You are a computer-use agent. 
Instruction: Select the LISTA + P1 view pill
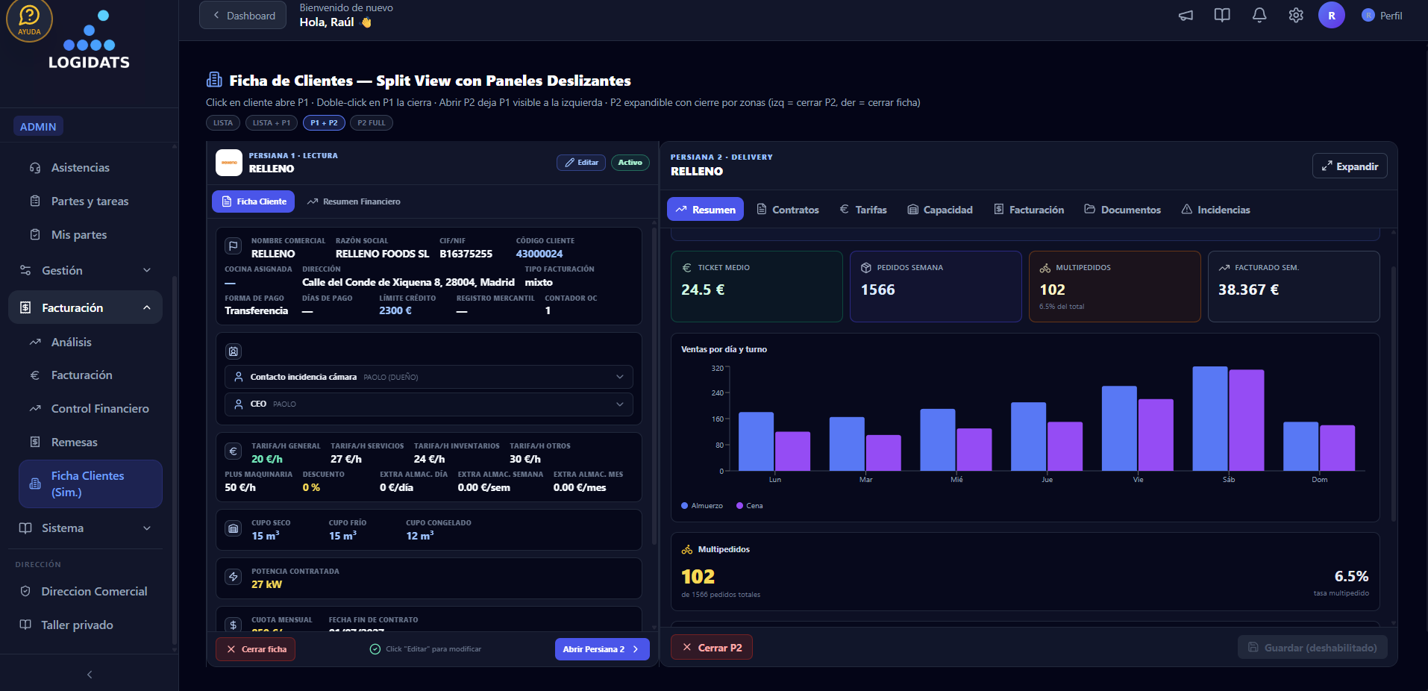click(272, 123)
